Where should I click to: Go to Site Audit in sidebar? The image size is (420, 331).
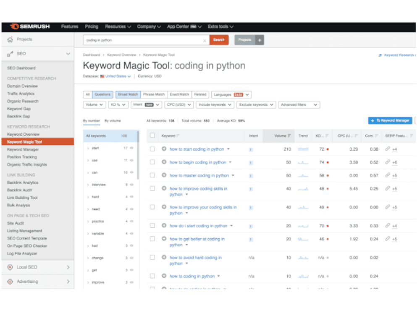coord(16,223)
